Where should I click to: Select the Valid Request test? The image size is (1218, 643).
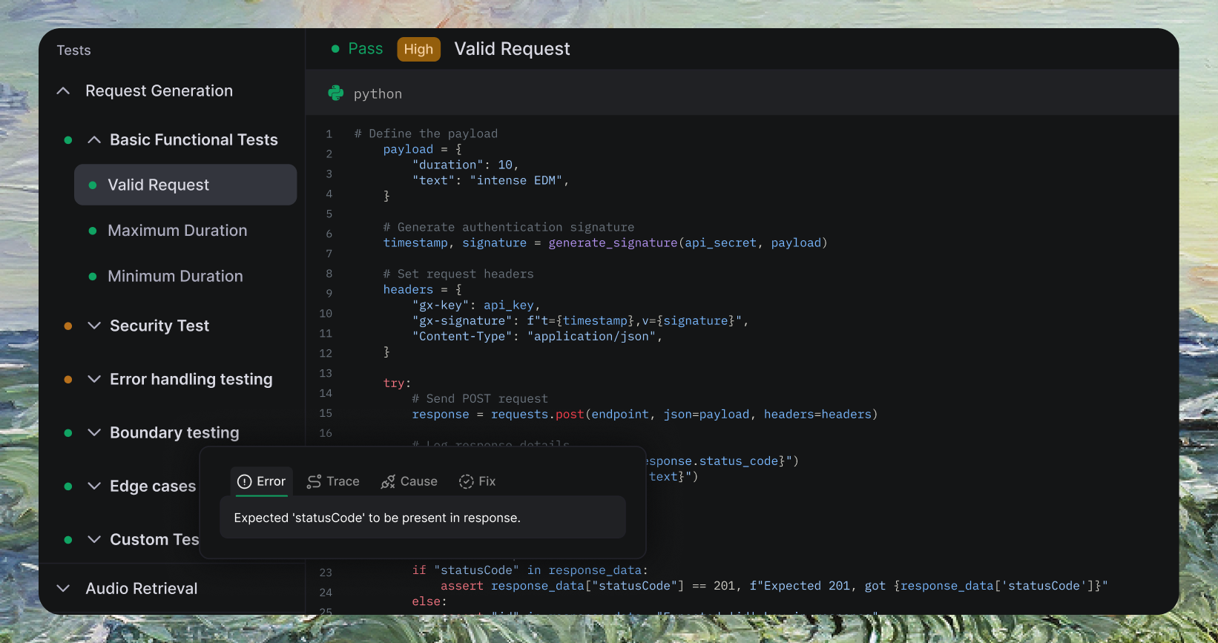point(185,185)
